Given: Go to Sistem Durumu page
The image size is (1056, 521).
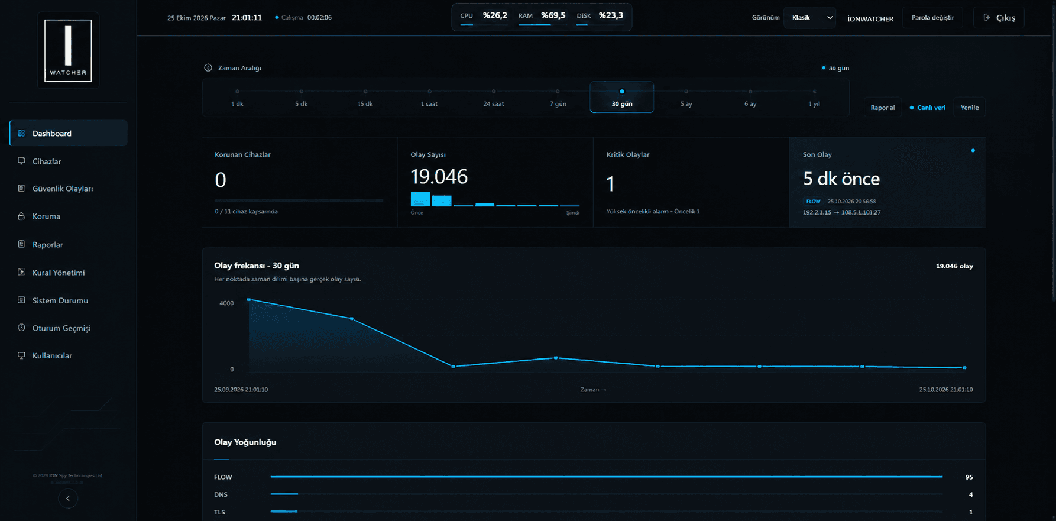Looking at the screenshot, I should pyautogui.click(x=68, y=300).
